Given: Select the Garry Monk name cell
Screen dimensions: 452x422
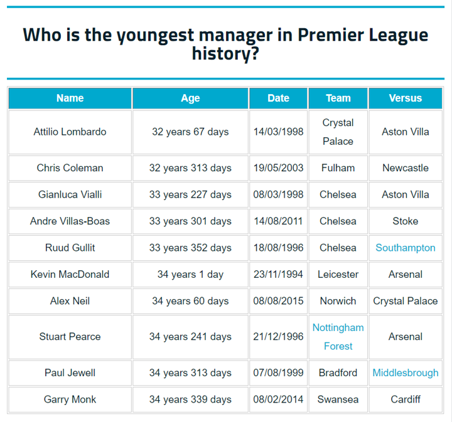Looking at the screenshot, I should pos(70,399).
